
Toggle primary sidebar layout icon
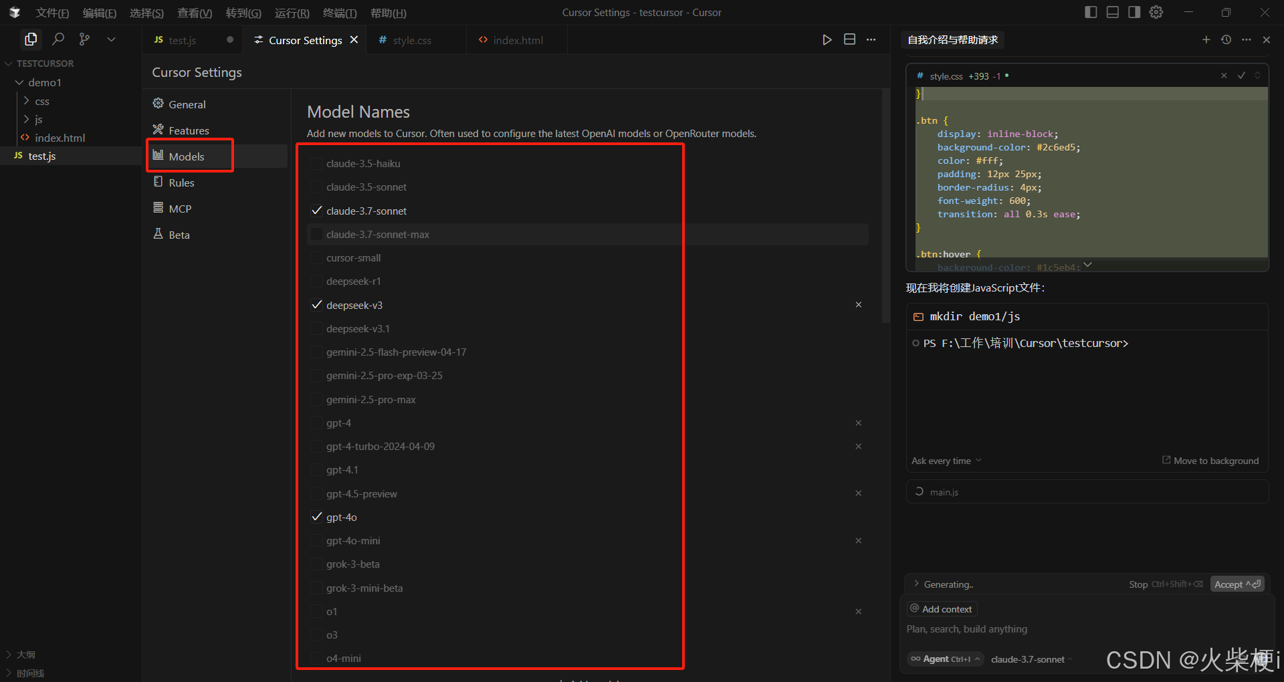click(1091, 12)
